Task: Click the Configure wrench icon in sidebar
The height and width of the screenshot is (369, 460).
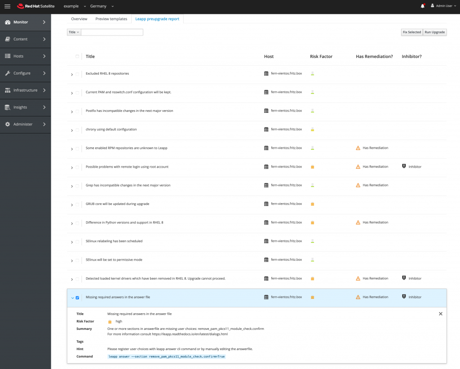Action: (x=8, y=73)
